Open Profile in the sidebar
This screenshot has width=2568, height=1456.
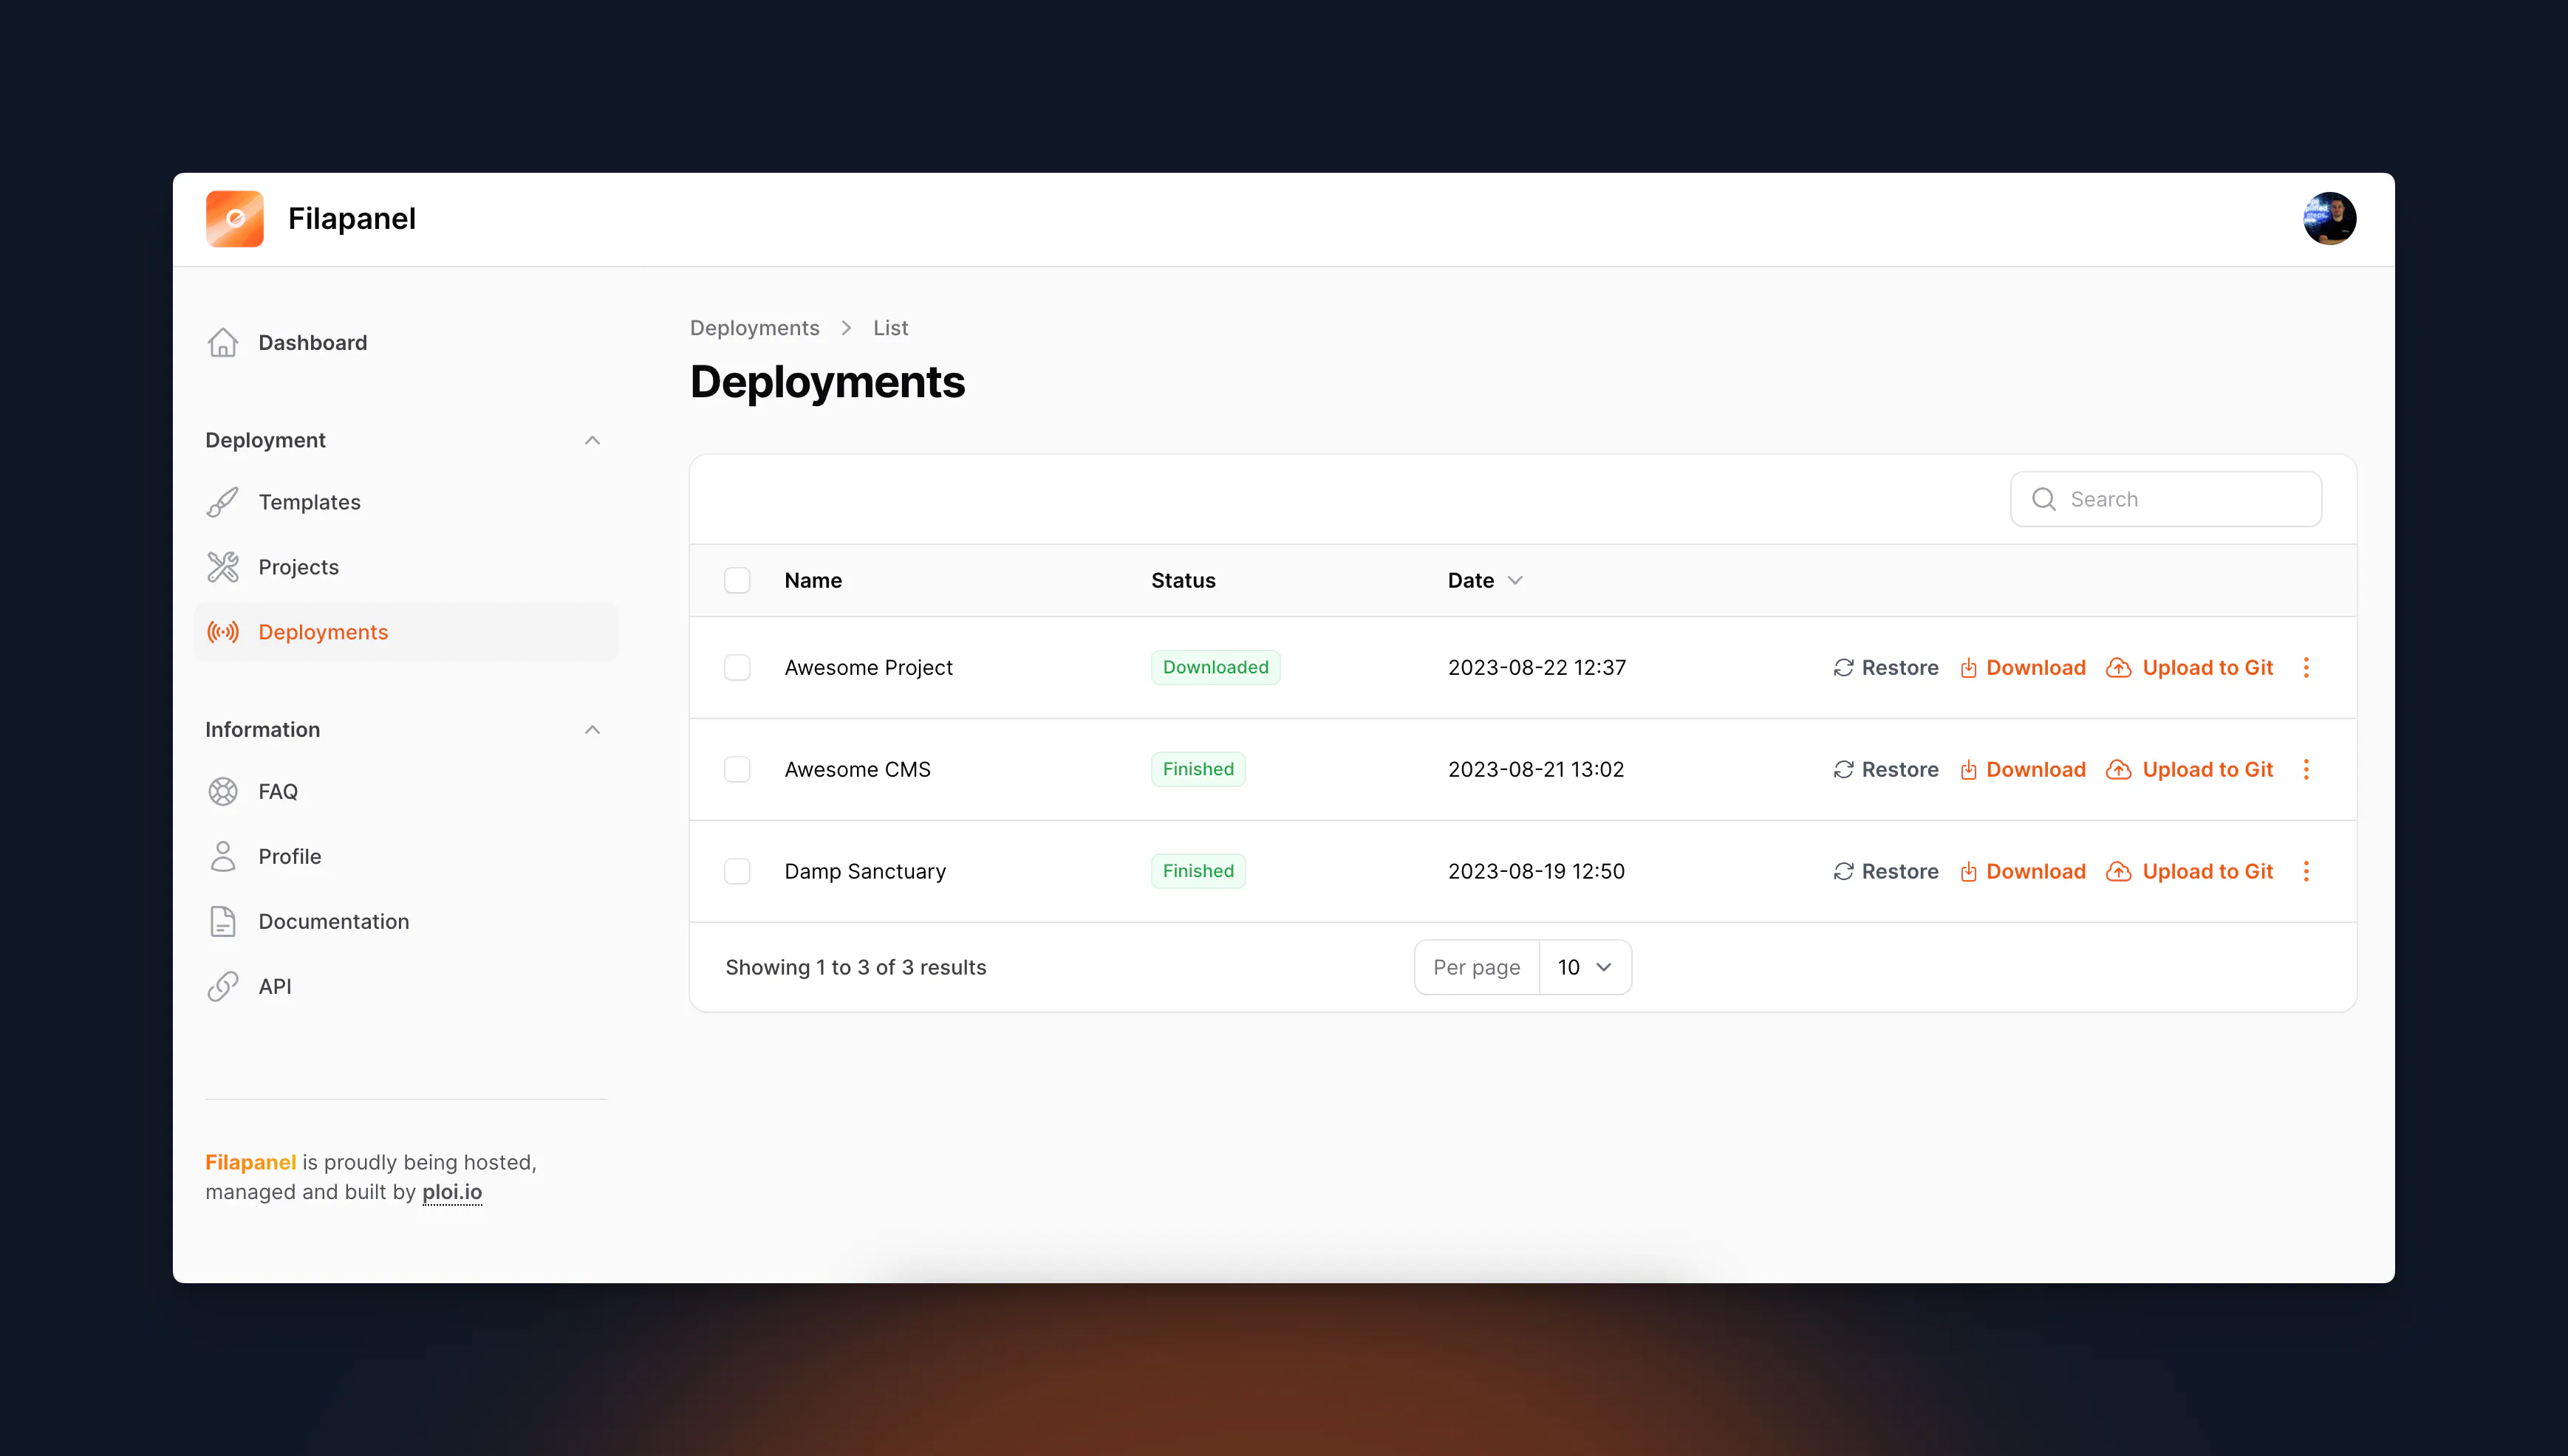pos(406,856)
